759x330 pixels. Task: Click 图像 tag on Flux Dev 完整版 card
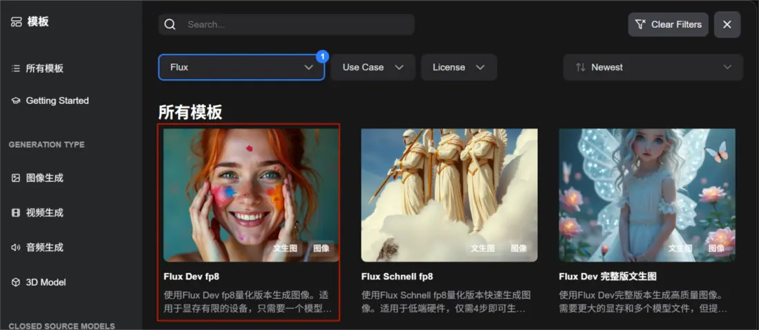click(717, 248)
